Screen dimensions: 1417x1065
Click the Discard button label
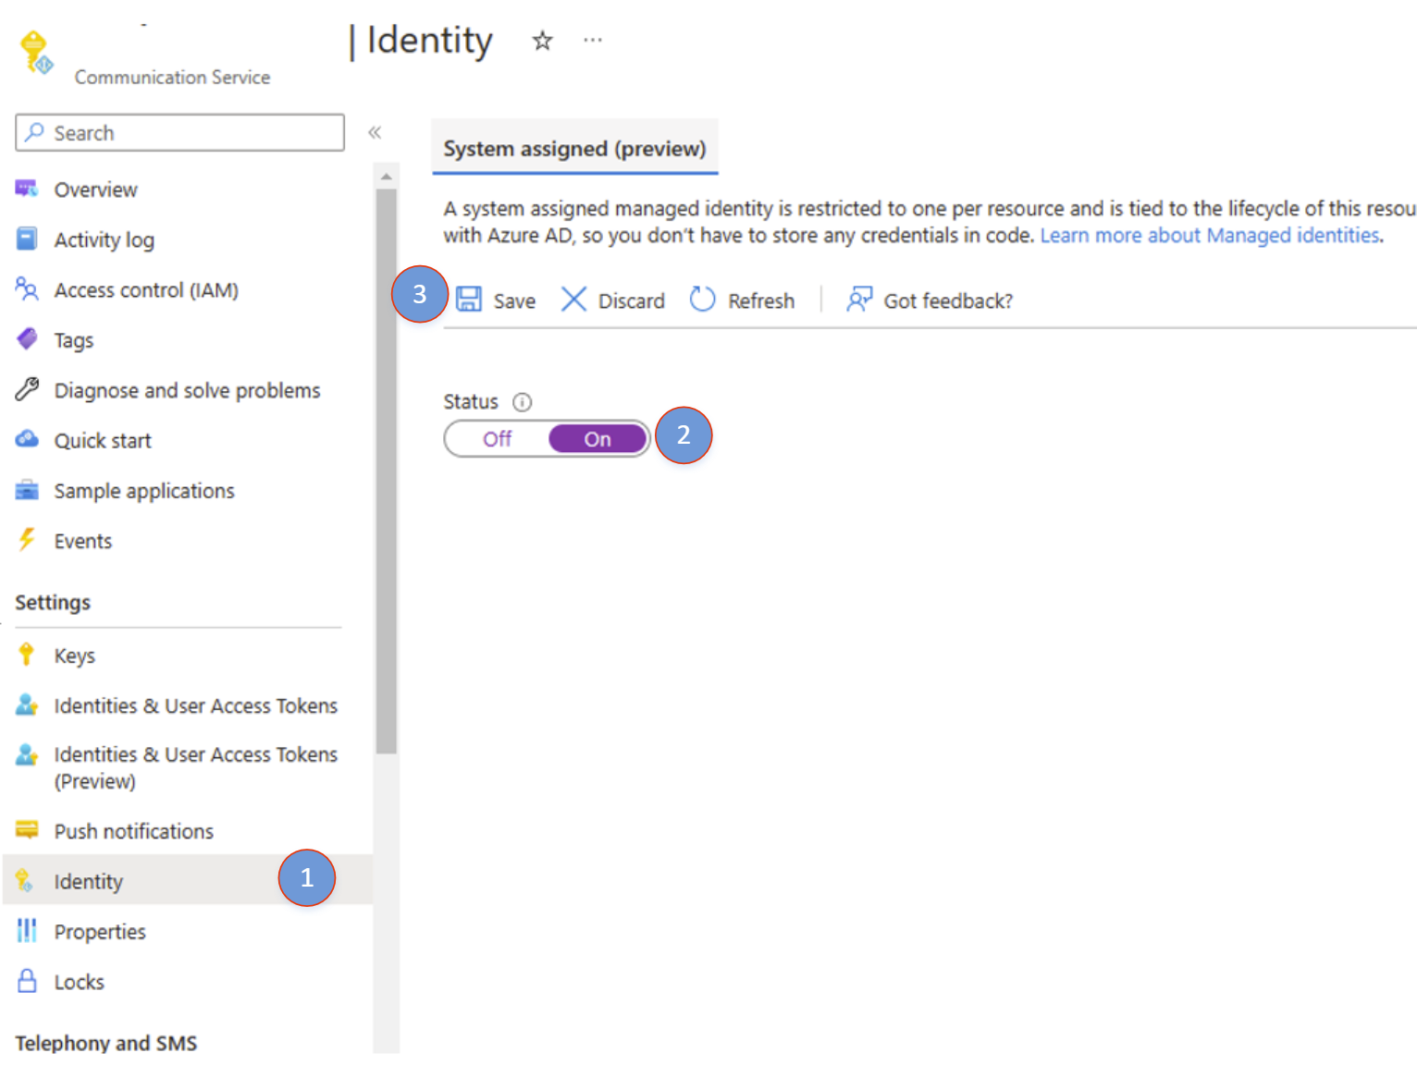point(632,301)
